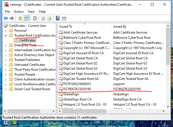Expand the Local NonRemovable Certificates node

5,84
